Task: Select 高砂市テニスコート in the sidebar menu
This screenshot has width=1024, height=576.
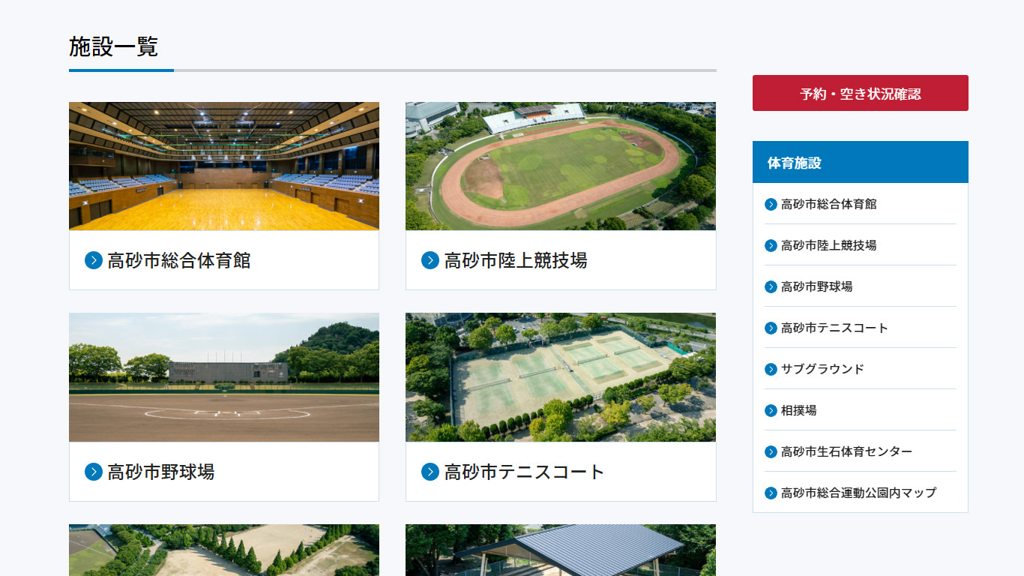Action: (x=834, y=328)
